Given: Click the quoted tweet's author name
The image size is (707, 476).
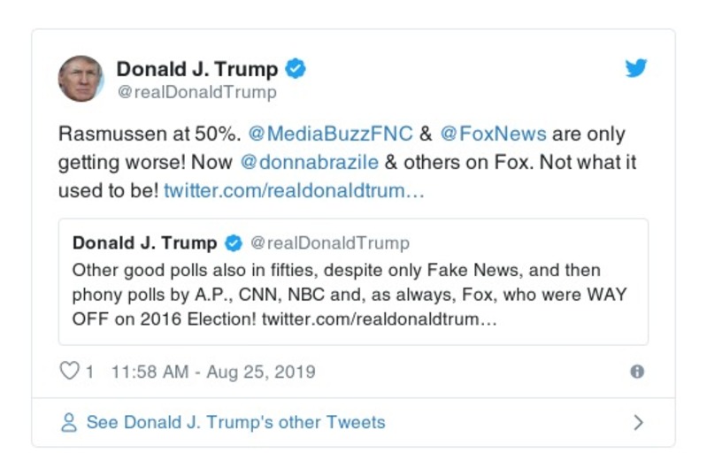Looking at the screenshot, I should (144, 242).
